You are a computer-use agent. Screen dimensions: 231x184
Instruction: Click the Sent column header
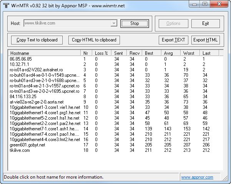click(x=119, y=53)
